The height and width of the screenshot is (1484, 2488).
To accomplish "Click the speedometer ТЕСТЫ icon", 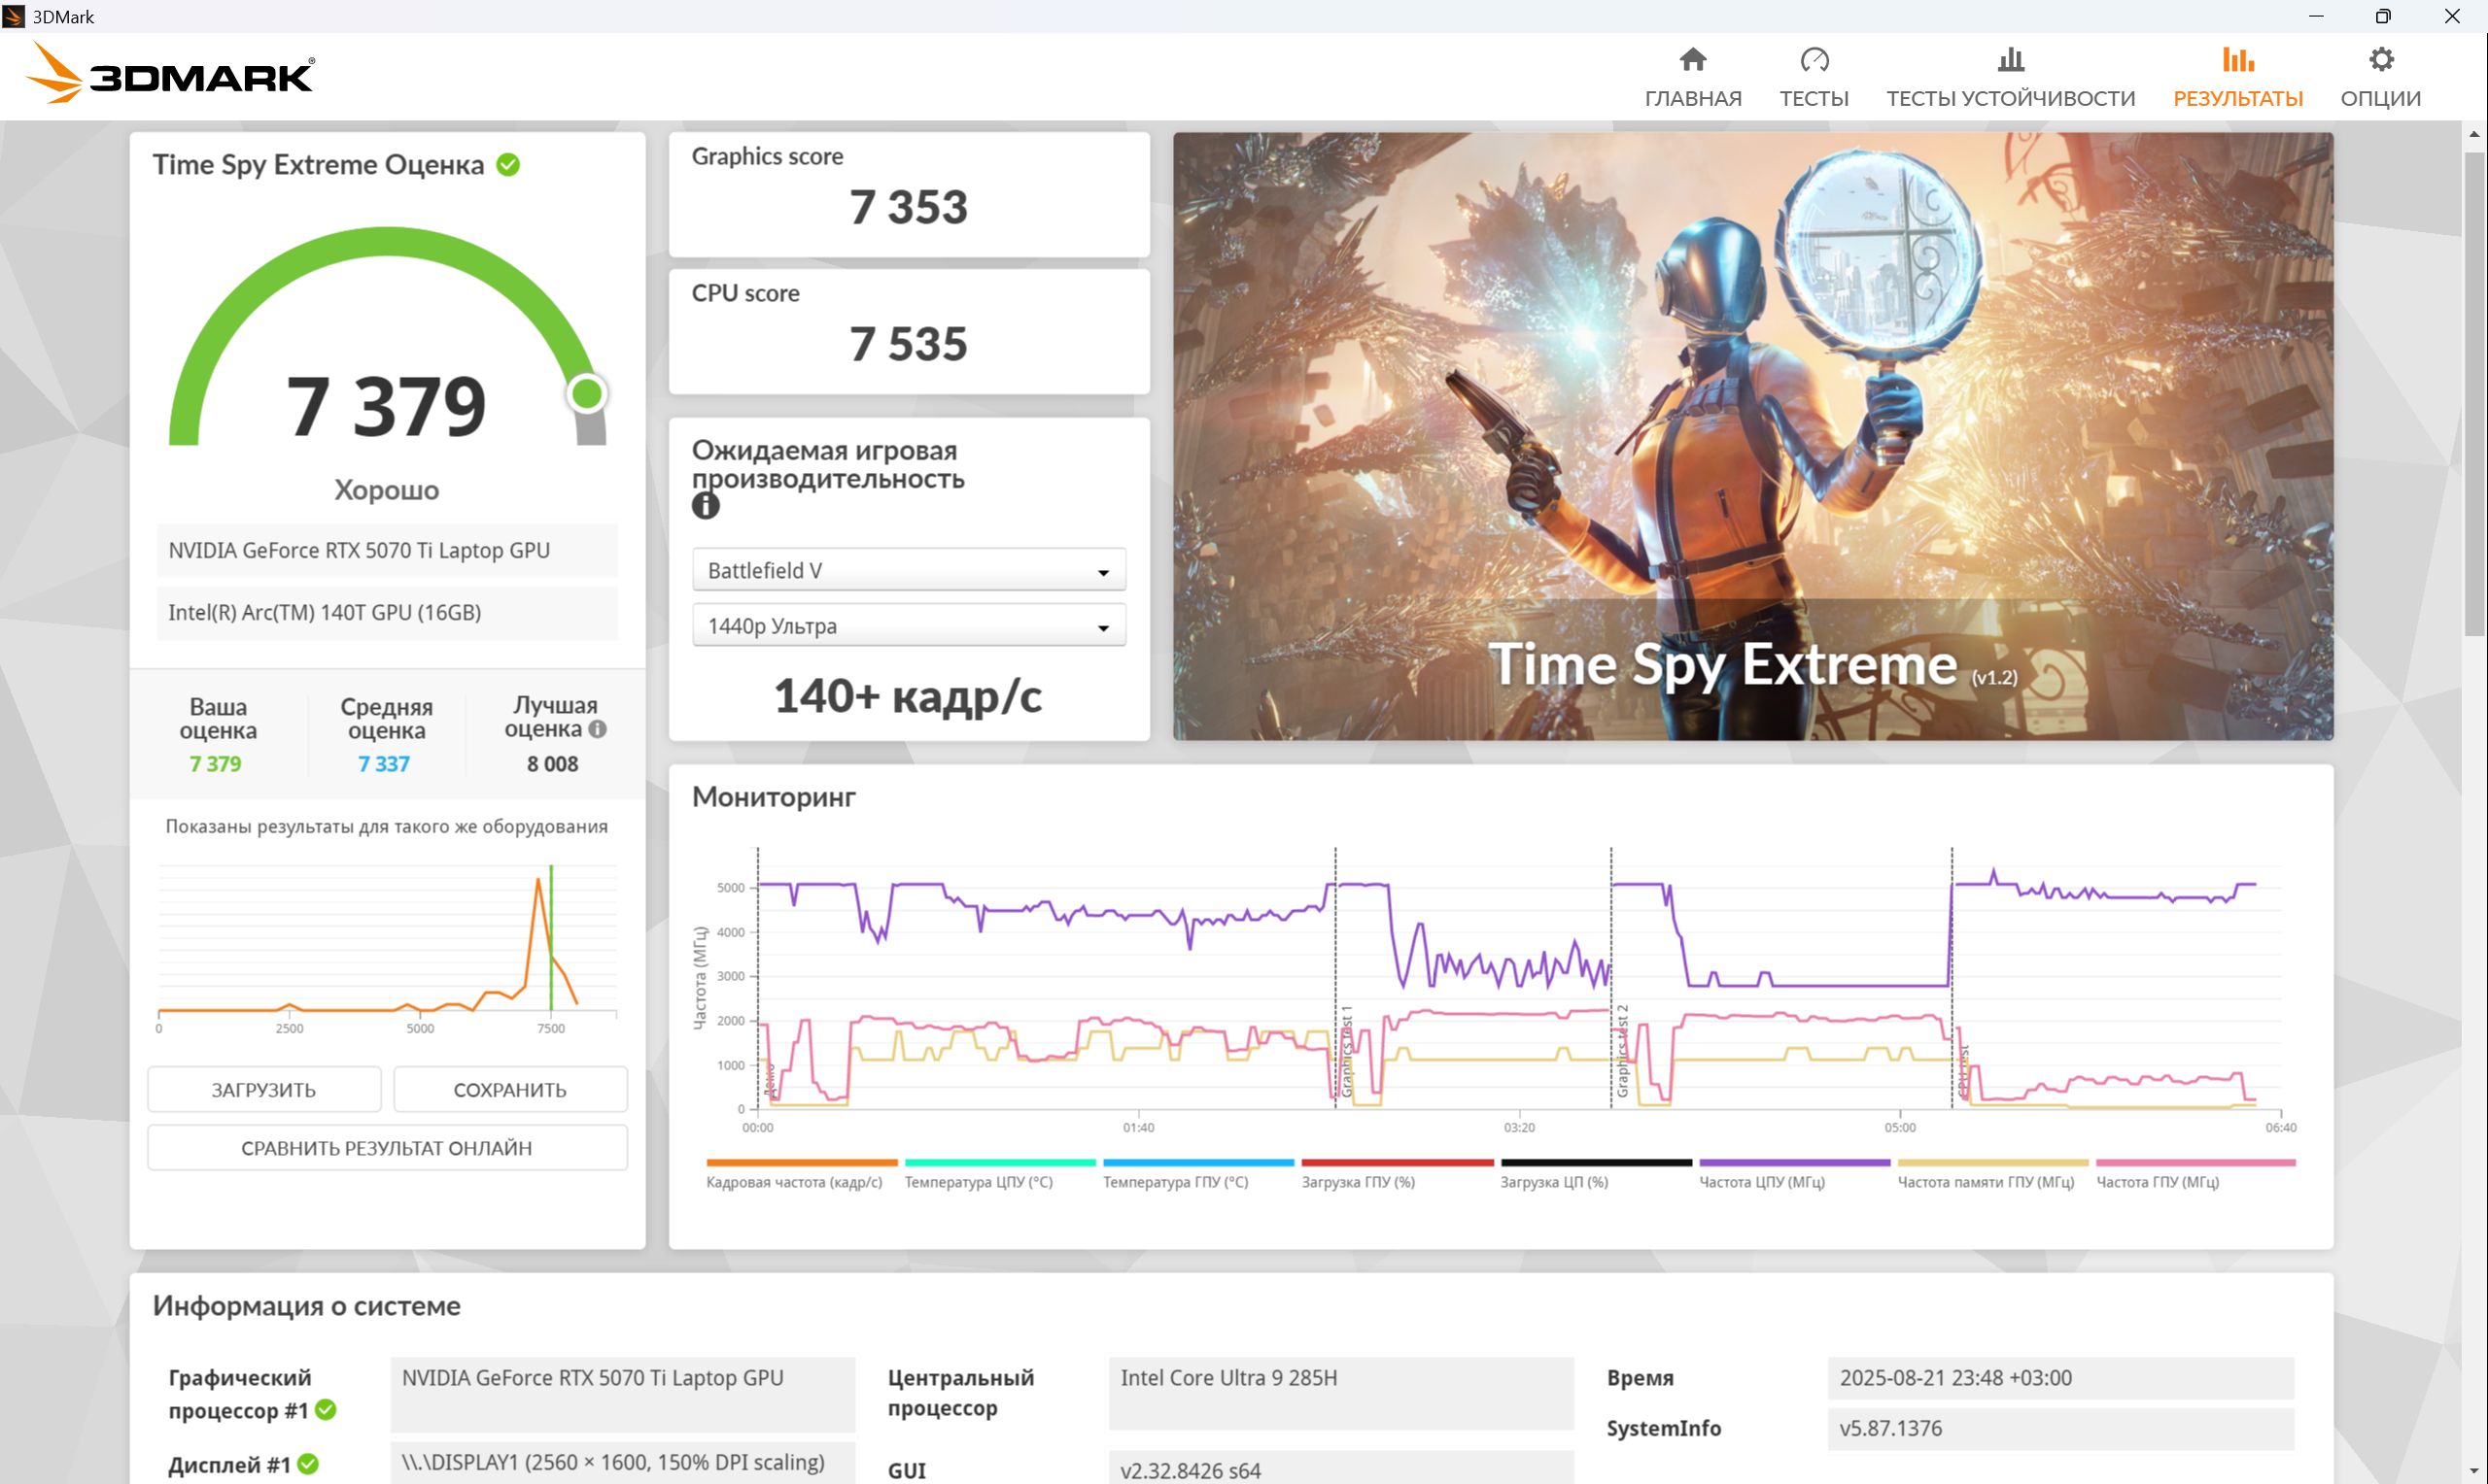I will tap(1814, 60).
